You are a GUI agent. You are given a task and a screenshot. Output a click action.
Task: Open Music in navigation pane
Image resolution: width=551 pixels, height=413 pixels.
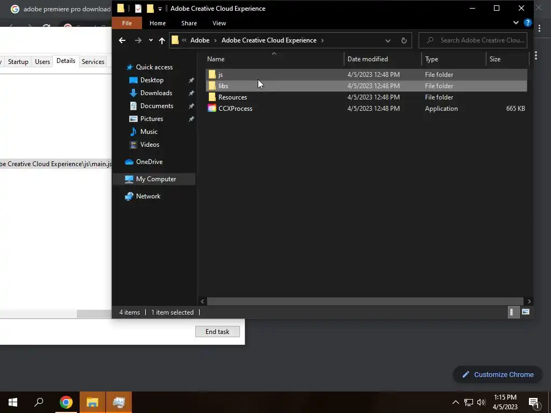[149, 132]
